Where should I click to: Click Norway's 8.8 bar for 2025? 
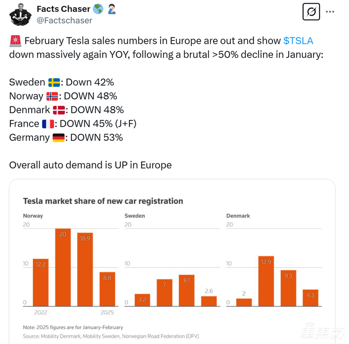point(107,289)
